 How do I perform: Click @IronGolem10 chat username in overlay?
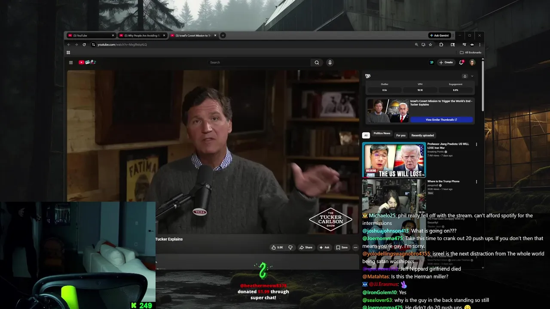tap(380, 292)
